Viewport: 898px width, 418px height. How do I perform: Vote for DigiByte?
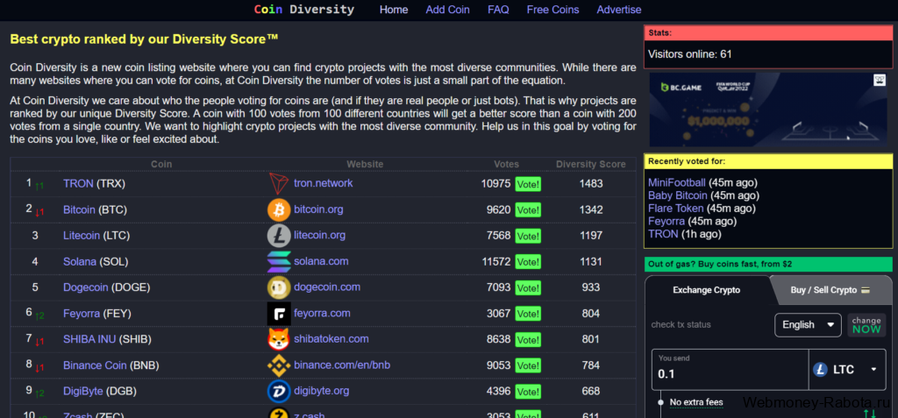(x=528, y=392)
